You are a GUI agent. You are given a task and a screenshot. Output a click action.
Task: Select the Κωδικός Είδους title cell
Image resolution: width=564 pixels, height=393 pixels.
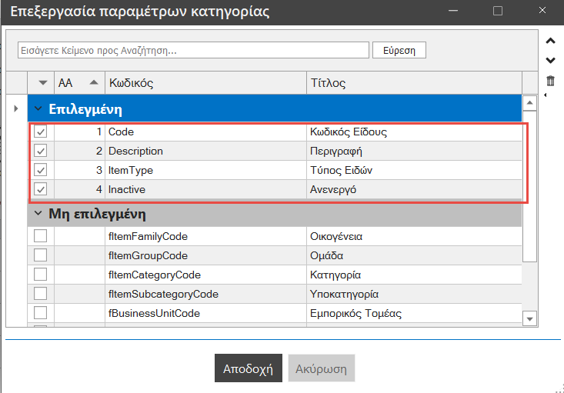point(414,132)
